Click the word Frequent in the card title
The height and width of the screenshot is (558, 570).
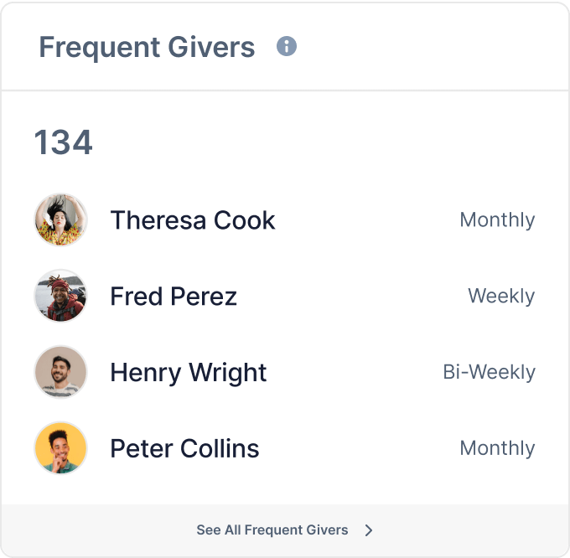click(x=100, y=48)
